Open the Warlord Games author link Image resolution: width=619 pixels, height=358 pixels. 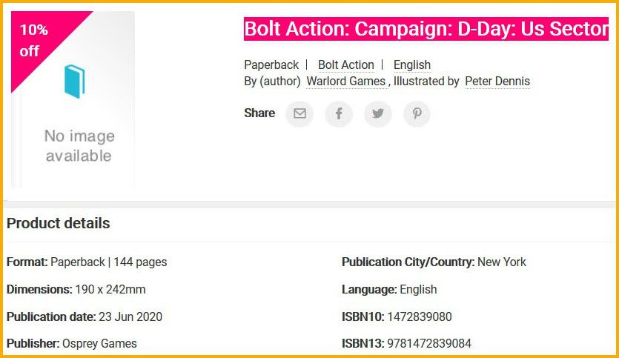point(345,82)
